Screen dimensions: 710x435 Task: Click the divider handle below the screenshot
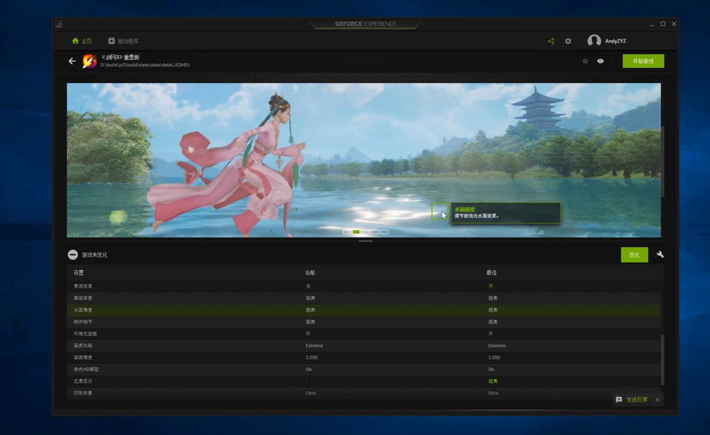(366, 241)
